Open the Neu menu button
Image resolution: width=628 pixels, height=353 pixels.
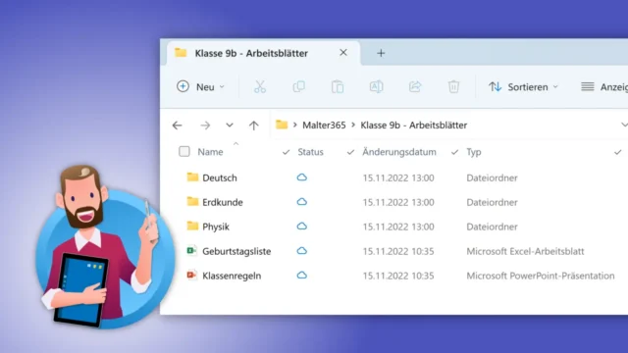pos(200,87)
